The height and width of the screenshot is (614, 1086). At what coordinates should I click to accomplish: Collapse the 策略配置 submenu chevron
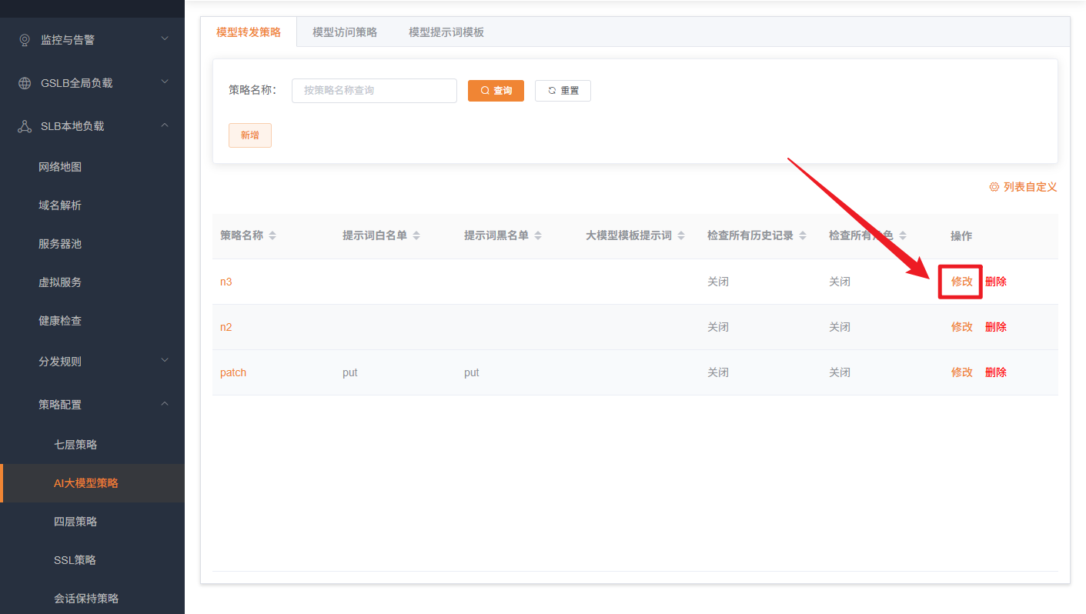coord(165,403)
